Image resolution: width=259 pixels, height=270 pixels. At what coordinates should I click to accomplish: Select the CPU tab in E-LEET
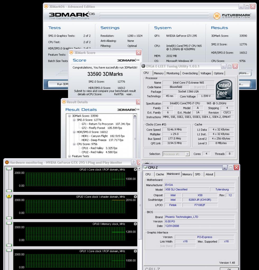tap(146, 73)
